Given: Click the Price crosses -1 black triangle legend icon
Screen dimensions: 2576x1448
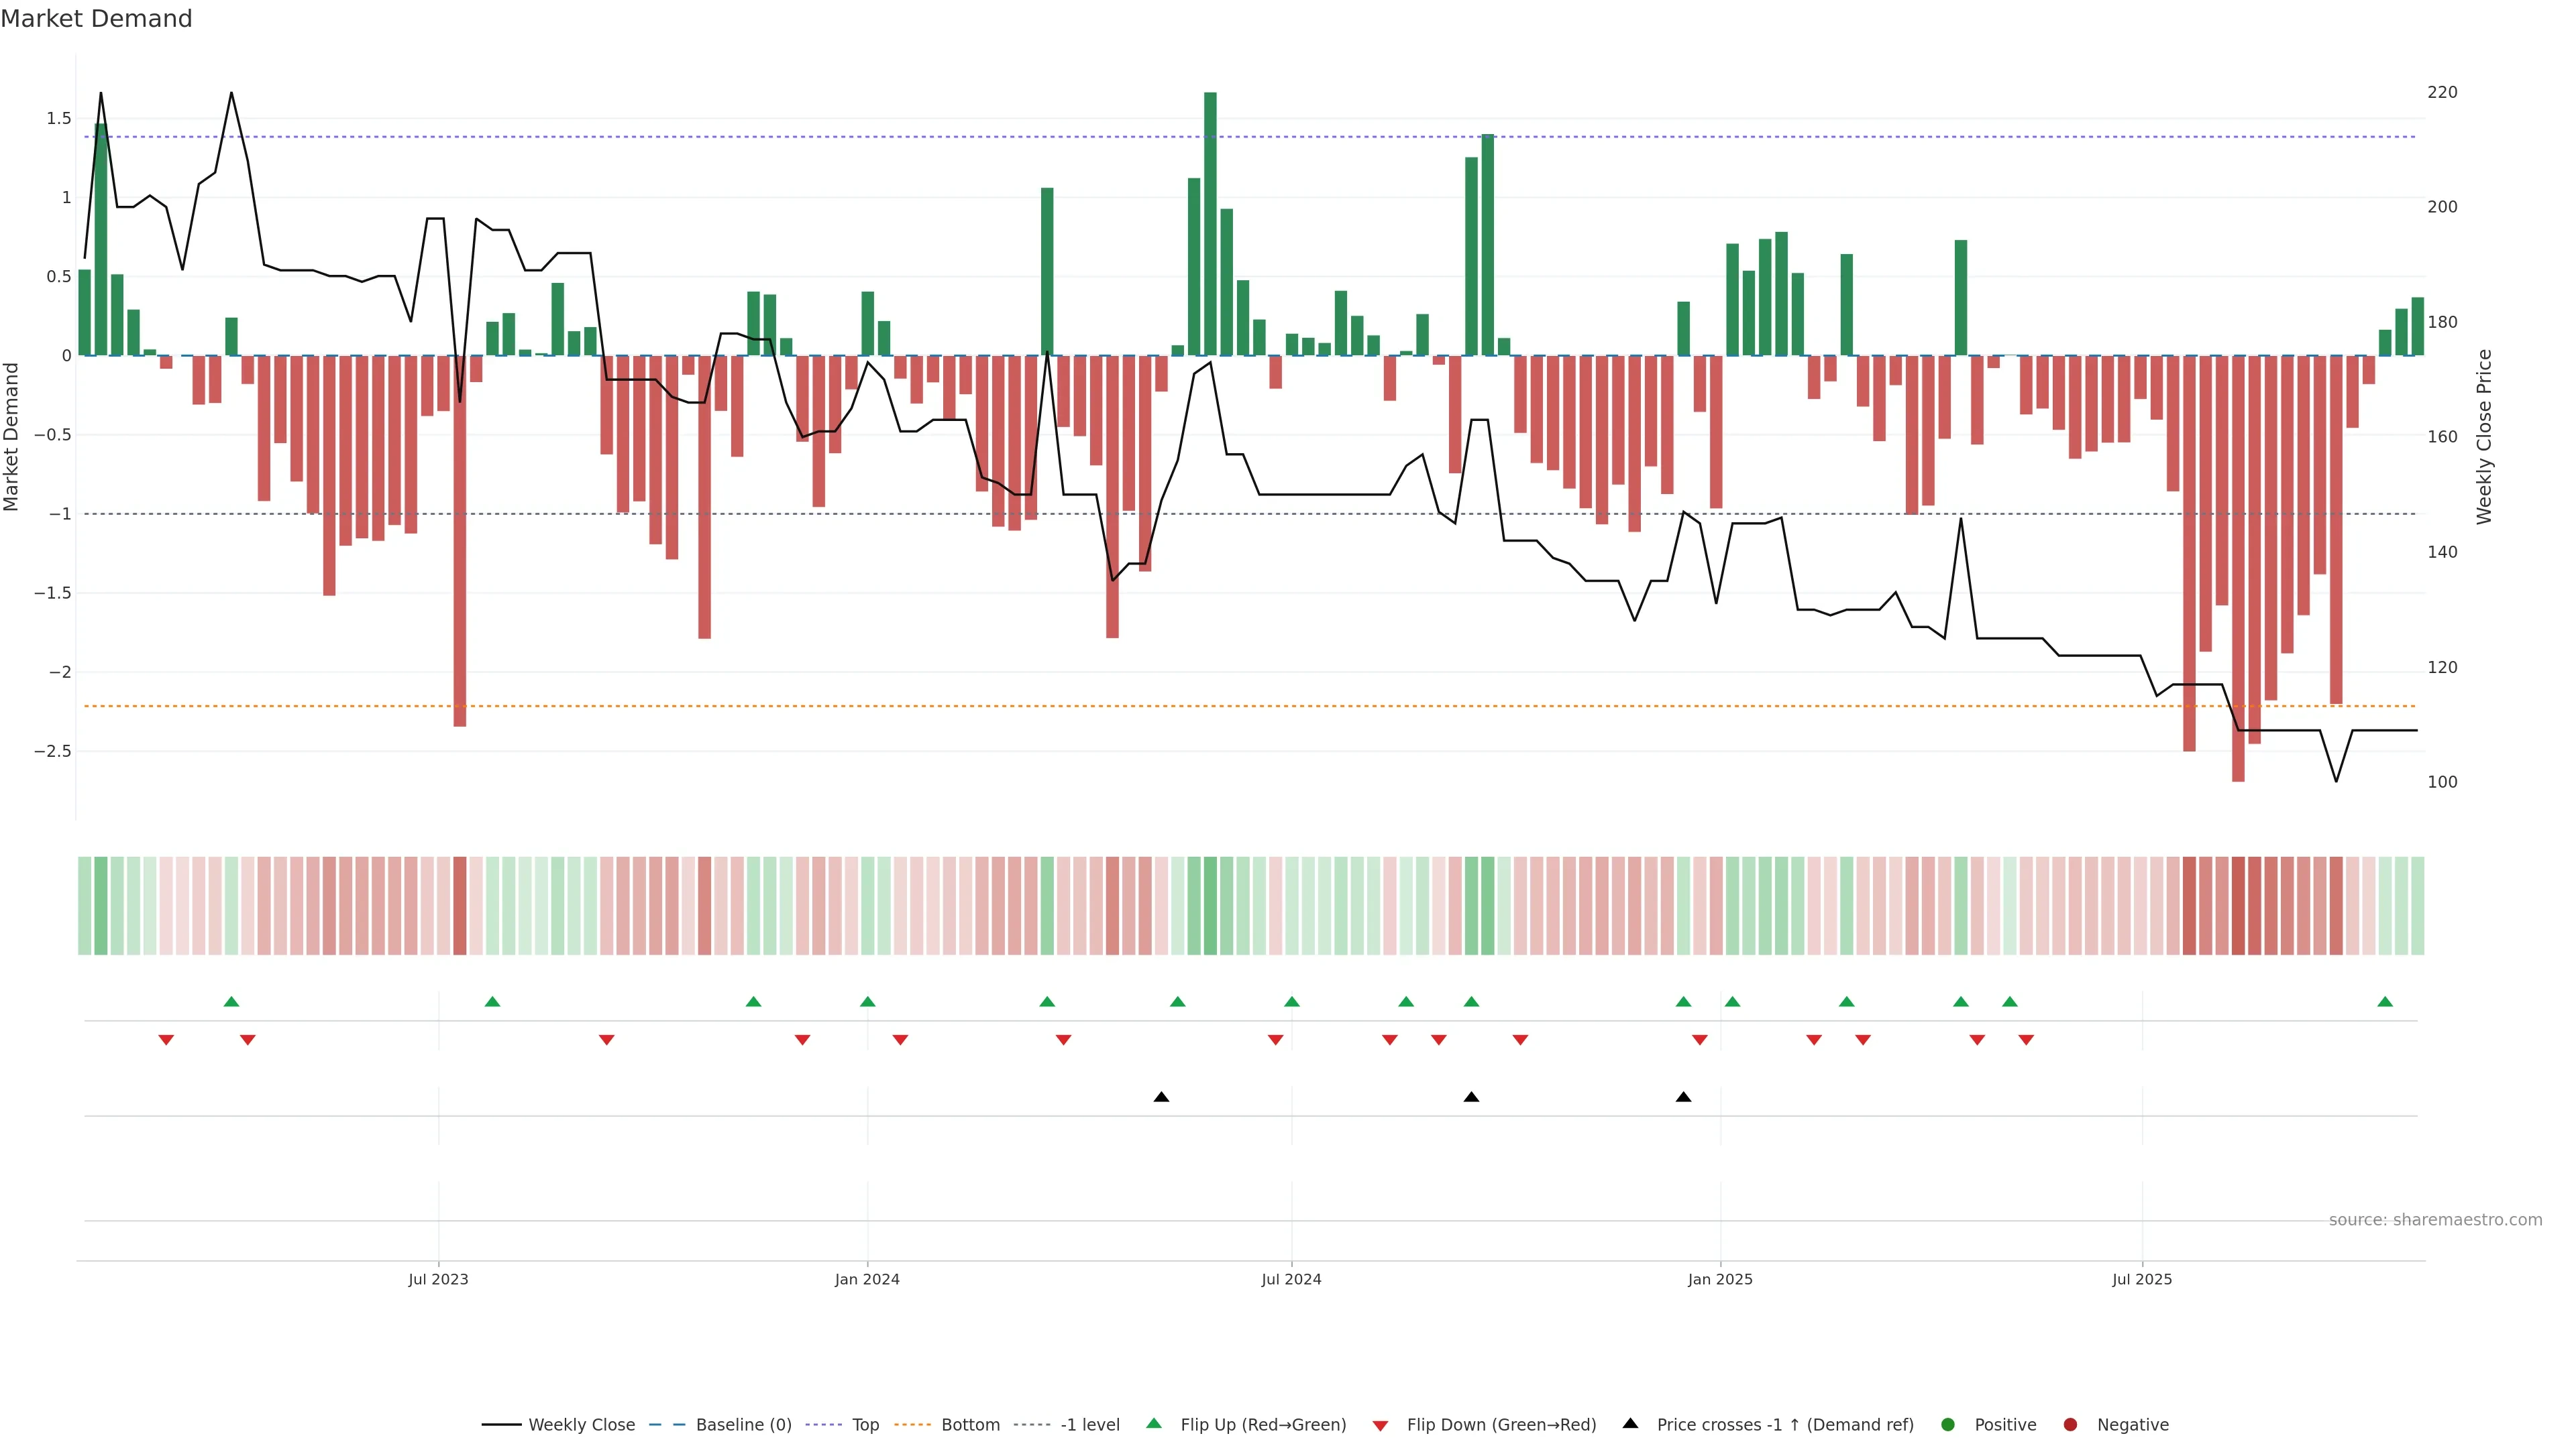Looking at the screenshot, I should 1630,1424.
